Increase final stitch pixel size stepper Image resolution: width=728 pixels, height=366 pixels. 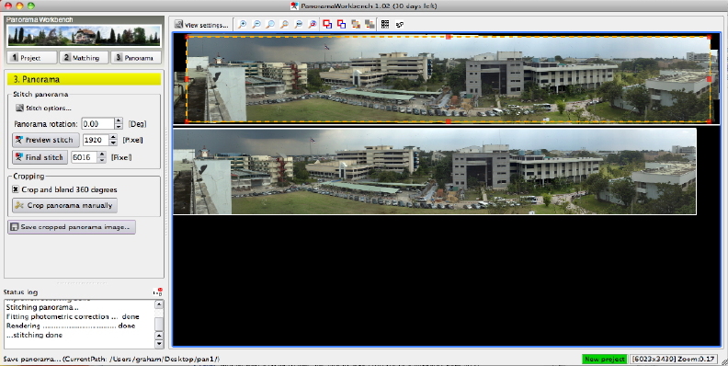(x=102, y=154)
